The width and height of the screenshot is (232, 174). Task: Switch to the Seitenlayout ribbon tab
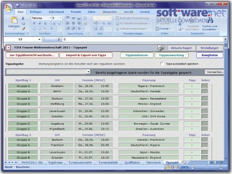(x=56, y=12)
